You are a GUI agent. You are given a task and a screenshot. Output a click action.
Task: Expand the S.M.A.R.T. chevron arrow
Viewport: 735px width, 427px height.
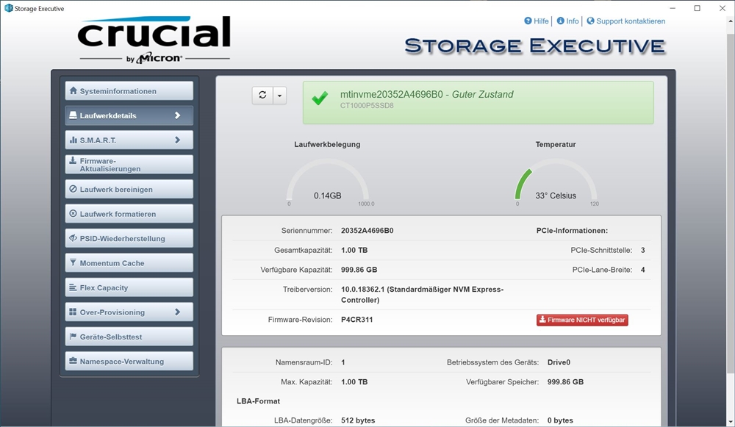click(x=177, y=140)
